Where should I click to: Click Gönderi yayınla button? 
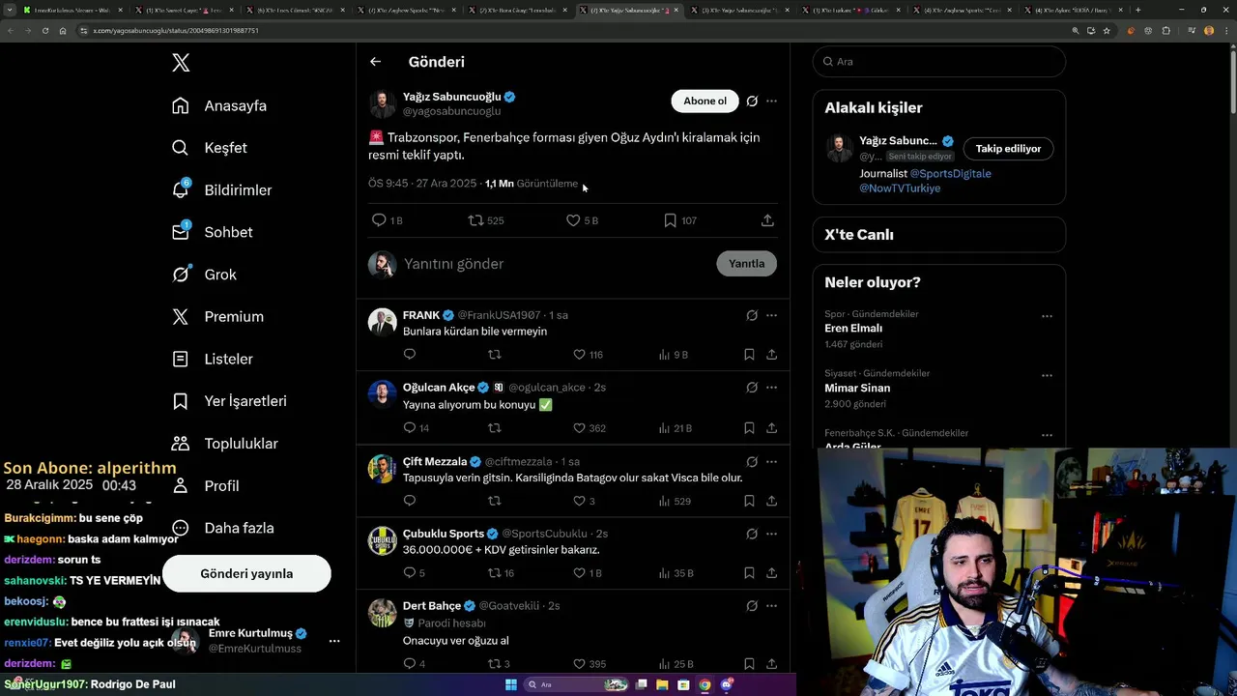[246, 573]
